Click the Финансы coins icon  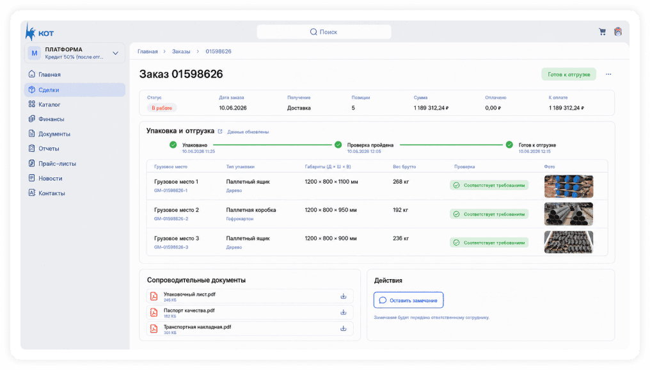(32, 118)
